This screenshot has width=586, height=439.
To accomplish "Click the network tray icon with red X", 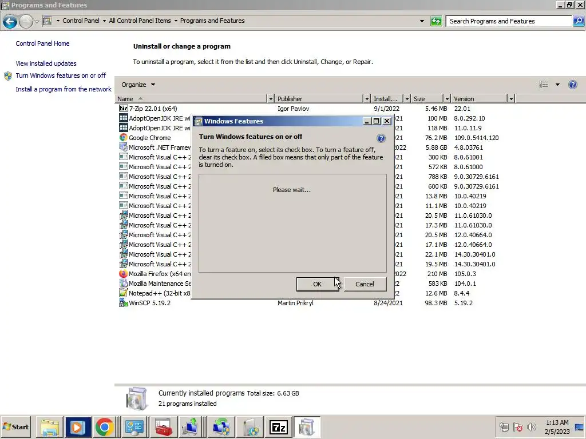I will point(517,426).
